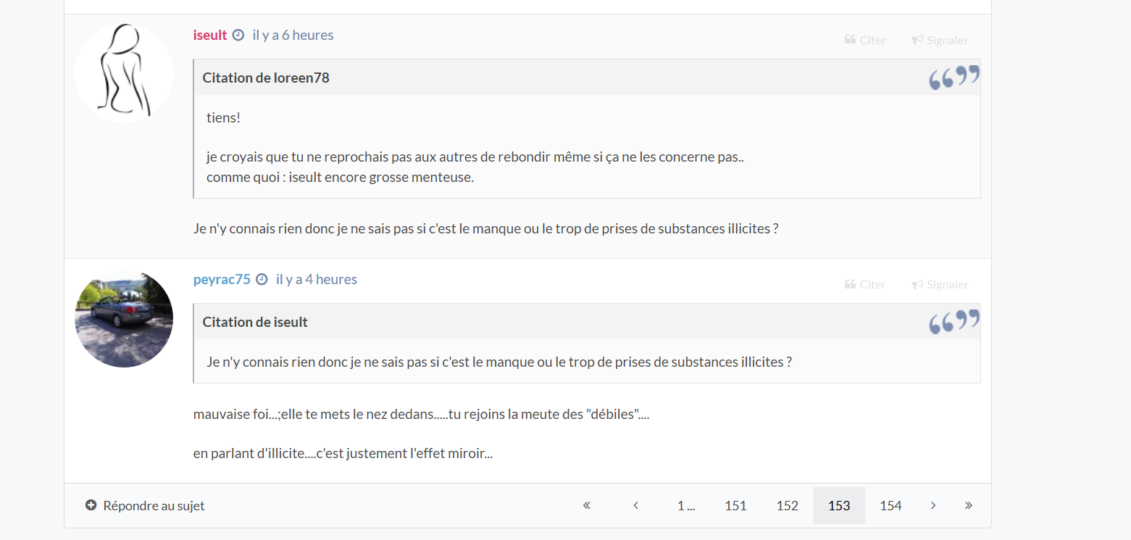The image size is (1131, 540).
Task: Go to page 151
Action: coord(735,505)
